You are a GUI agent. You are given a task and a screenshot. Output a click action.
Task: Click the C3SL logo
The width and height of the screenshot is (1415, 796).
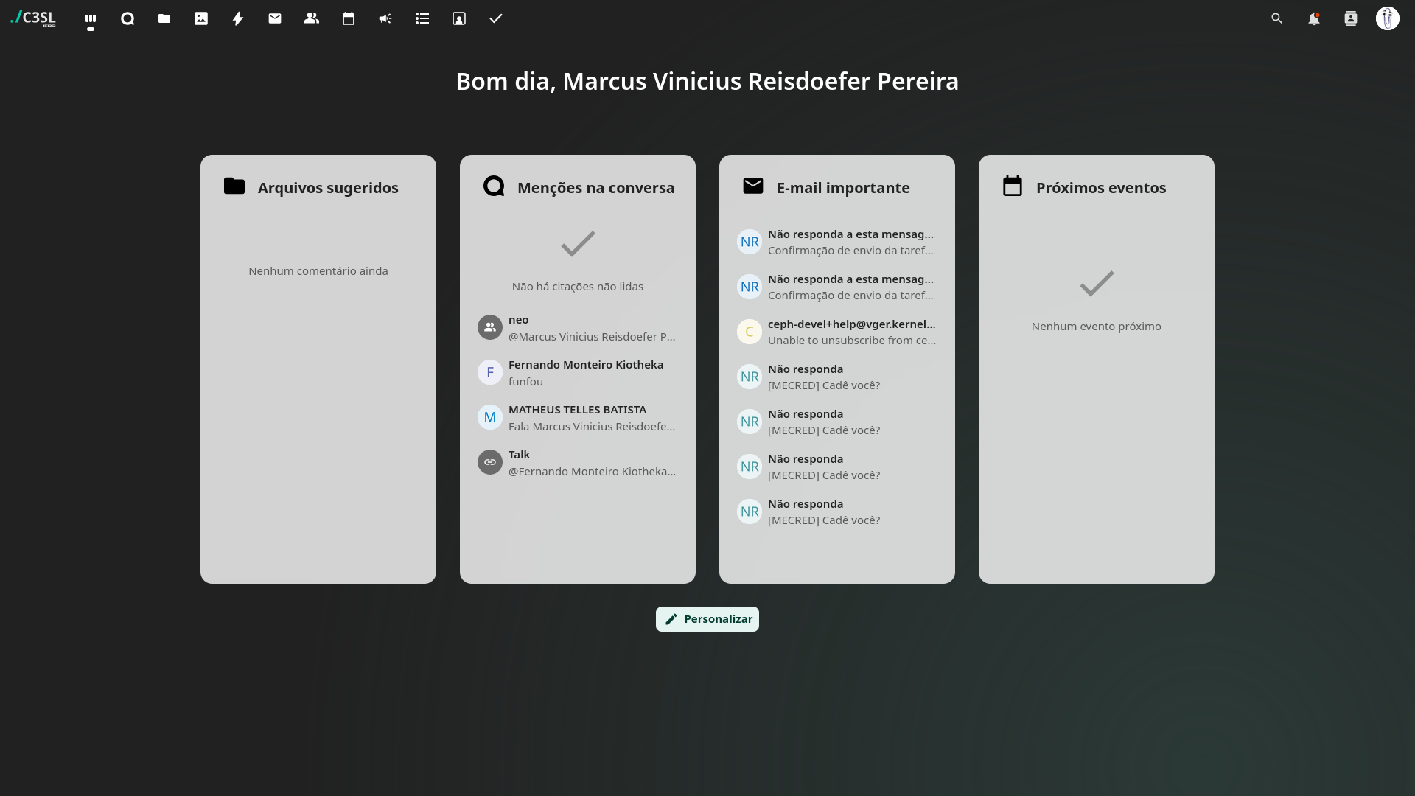(33, 18)
